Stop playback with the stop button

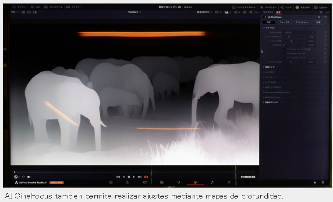point(129,177)
